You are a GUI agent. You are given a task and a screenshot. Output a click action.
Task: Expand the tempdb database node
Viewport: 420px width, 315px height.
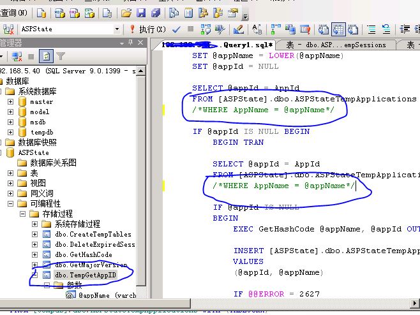tap(11, 133)
